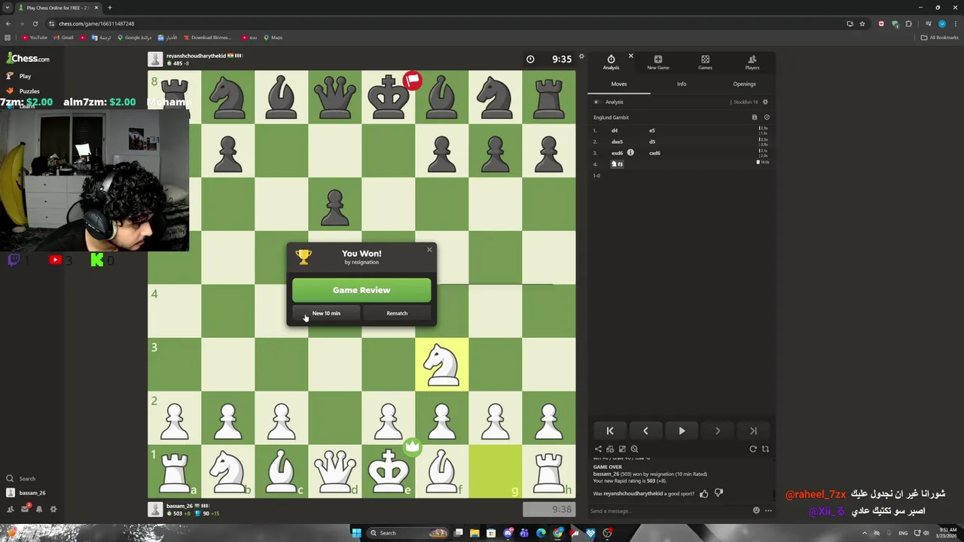The height and width of the screenshot is (542, 964).
Task: Start a New 10 min game
Action: click(x=326, y=313)
